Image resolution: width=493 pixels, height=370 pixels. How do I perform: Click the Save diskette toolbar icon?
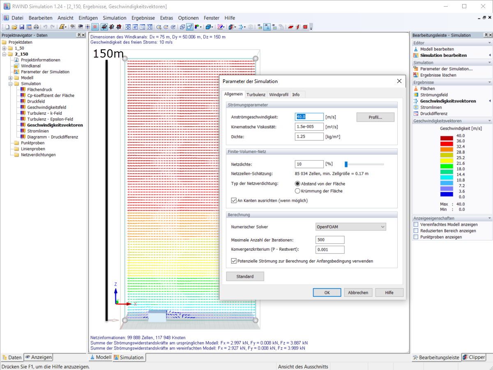(x=22, y=27)
